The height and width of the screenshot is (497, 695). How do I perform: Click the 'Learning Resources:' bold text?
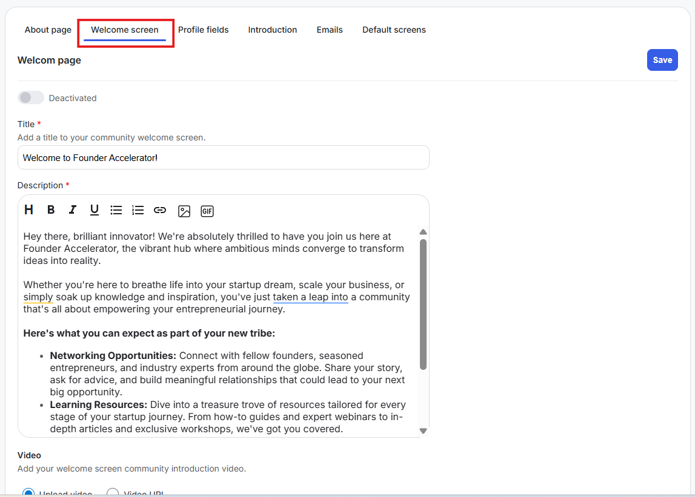[98, 404]
